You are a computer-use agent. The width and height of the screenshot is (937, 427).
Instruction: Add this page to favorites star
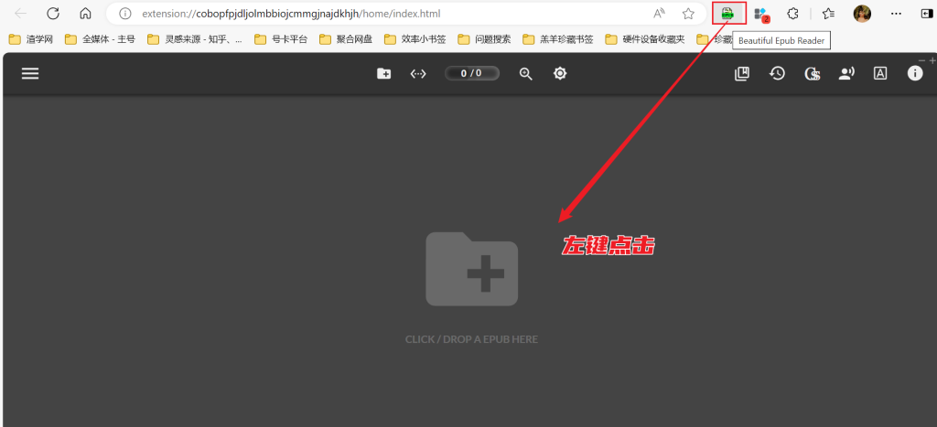point(688,14)
